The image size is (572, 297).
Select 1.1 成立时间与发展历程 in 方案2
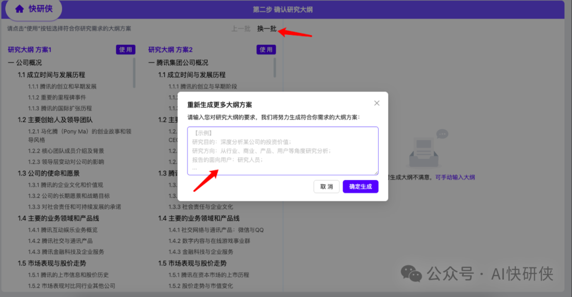pos(192,75)
